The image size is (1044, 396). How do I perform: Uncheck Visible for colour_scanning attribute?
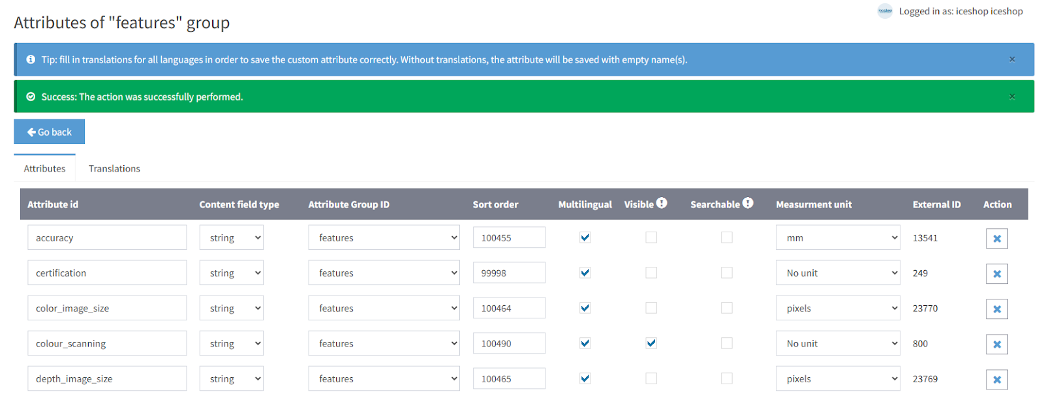click(x=651, y=343)
